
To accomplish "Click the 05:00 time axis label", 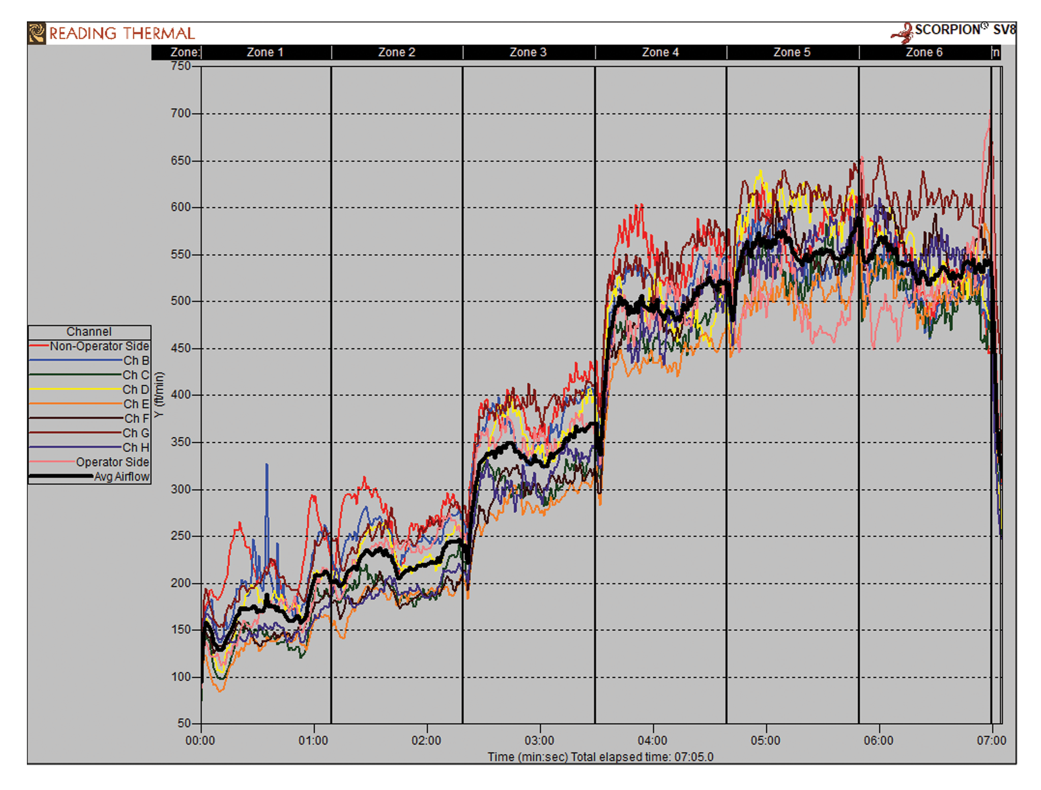I will [765, 741].
